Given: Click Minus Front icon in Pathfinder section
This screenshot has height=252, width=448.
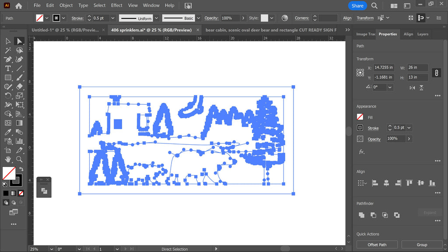Looking at the screenshot, I should (373, 215).
